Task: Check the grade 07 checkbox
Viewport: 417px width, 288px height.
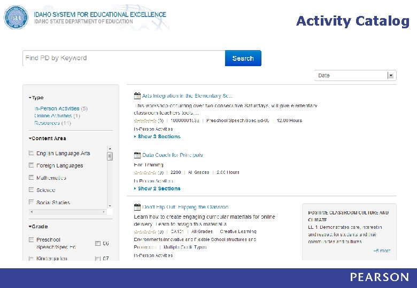Action: [98, 259]
